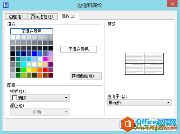The image size is (180, 134).
Task: Open 其他颜色(O)... color picker
Action: 86,76
